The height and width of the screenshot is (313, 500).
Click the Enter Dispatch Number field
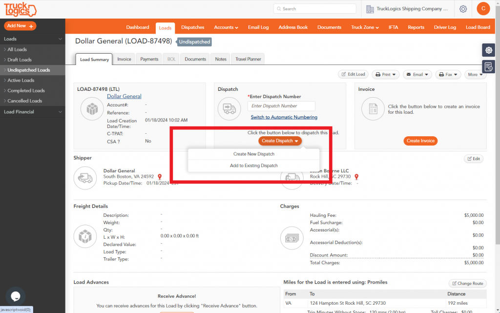point(281,106)
